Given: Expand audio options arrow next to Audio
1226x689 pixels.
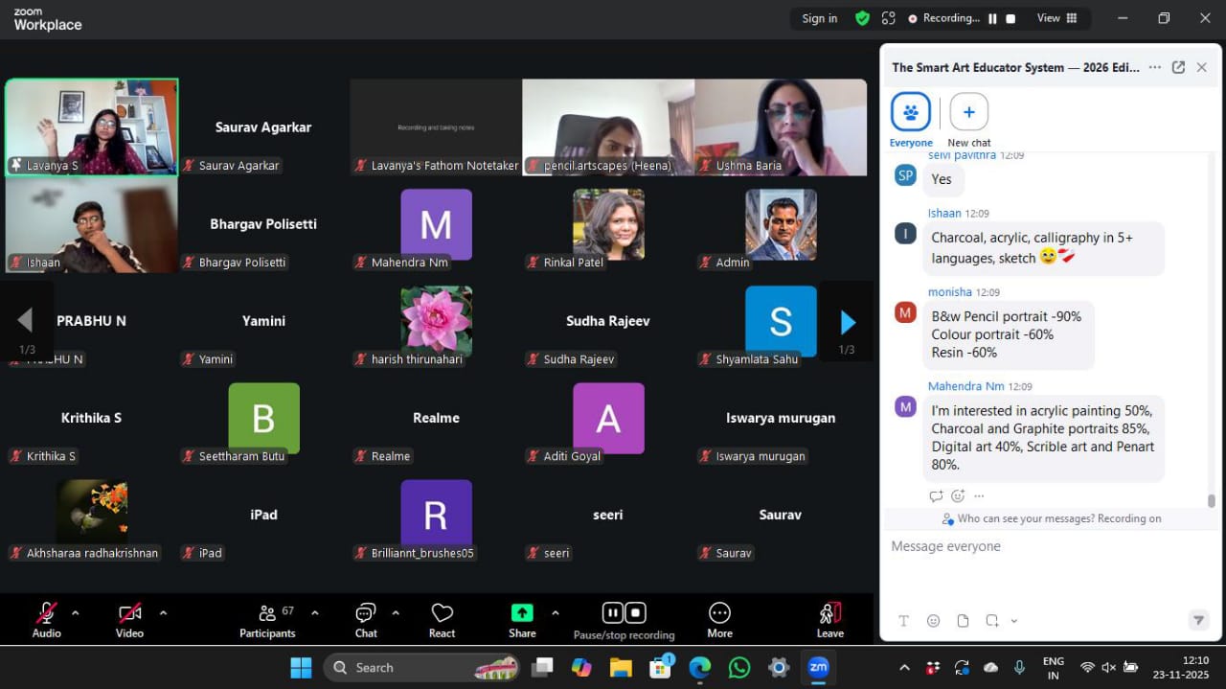Looking at the screenshot, I should [76, 612].
